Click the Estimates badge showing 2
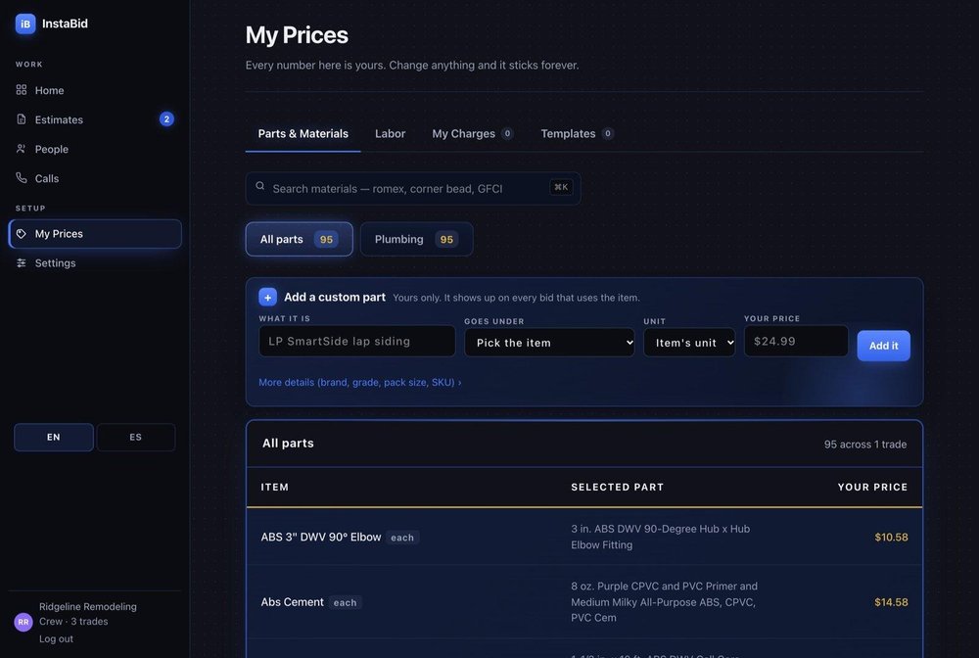This screenshot has height=658, width=979. pyautogui.click(x=166, y=119)
